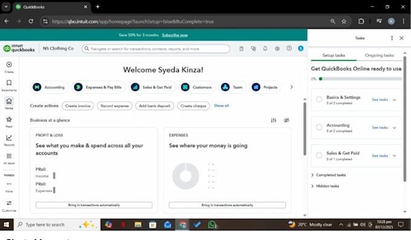
Task: Open the Team shortcut chip
Action: point(232,87)
